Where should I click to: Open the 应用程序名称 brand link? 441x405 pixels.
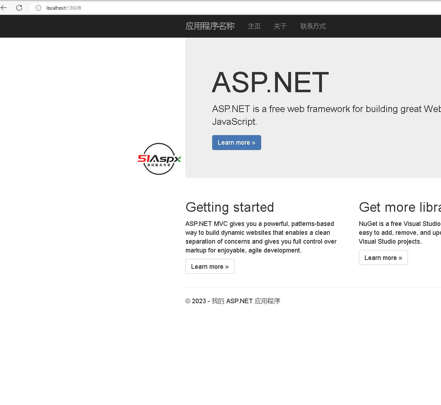coord(210,26)
